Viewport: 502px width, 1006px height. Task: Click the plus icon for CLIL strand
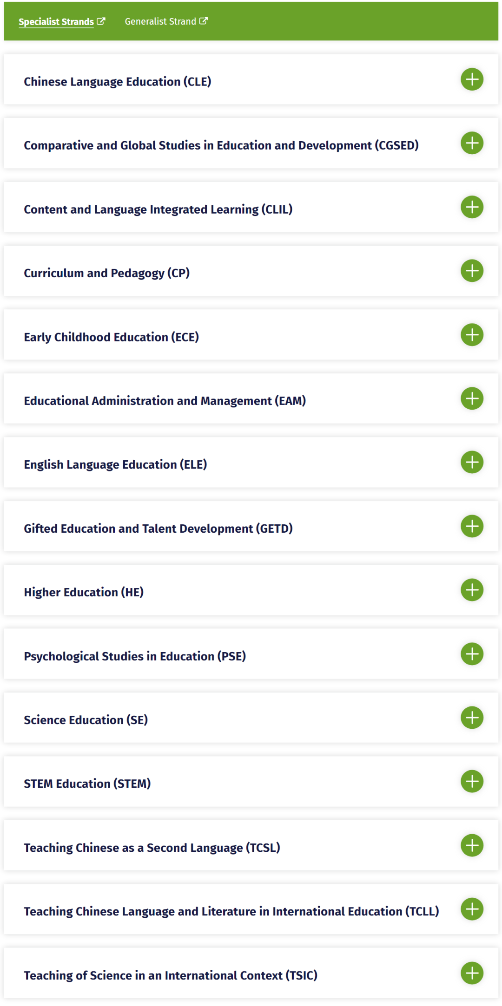[472, 207]
